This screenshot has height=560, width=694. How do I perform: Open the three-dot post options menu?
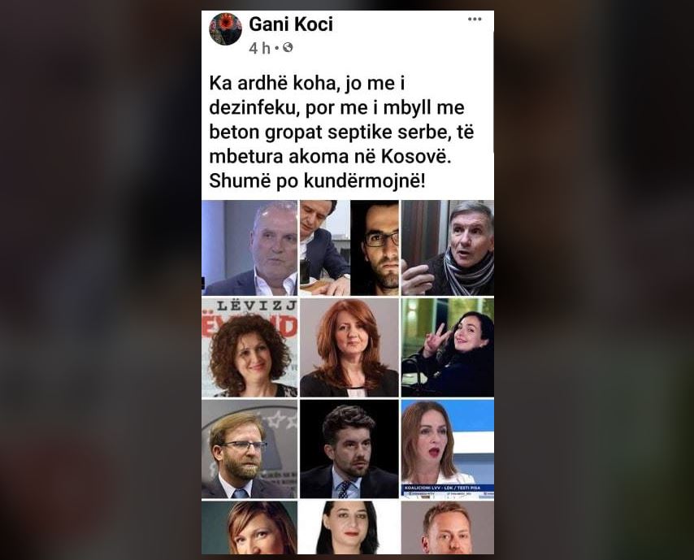[x=475, y=20]
